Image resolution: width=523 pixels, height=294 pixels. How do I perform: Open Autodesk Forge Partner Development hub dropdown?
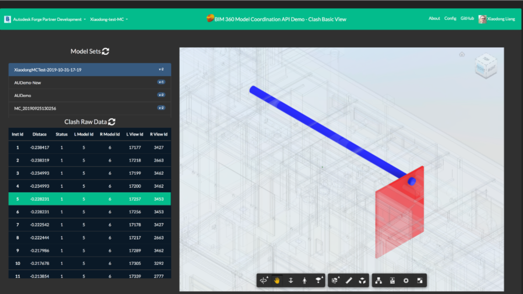point(50,19)
